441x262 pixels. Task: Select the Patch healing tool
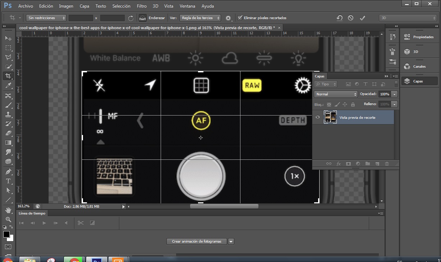8,96
